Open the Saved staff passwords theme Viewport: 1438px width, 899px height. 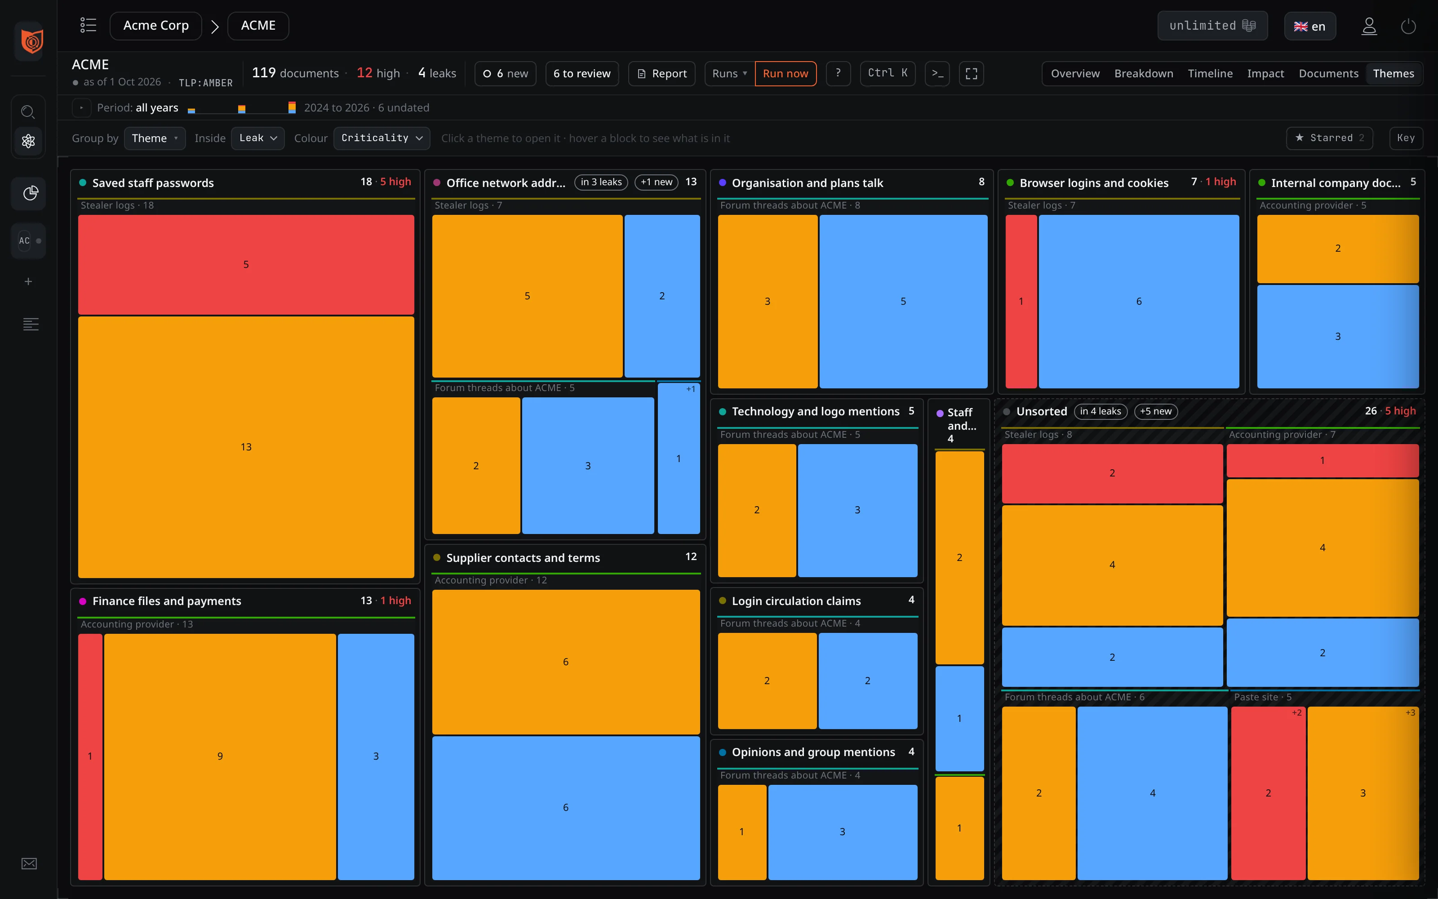pyautogui.click(x=153, y=182)
